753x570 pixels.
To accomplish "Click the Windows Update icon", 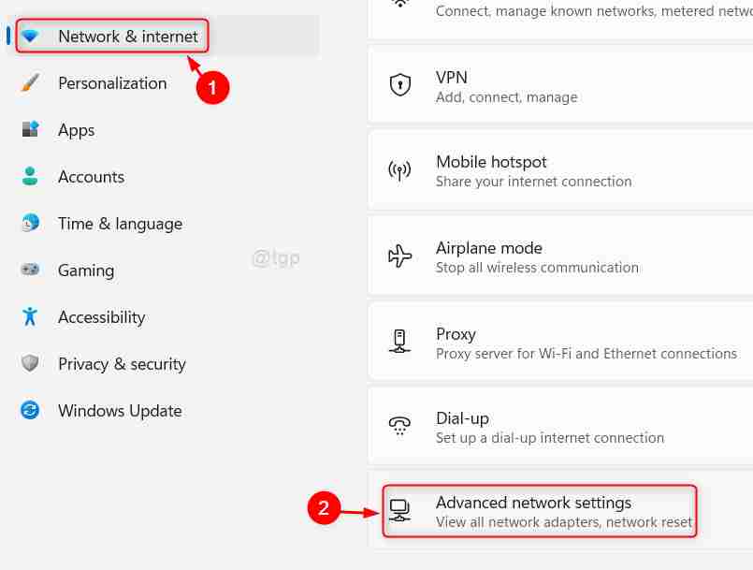I will pyautogui.click(x=29, y=410).
